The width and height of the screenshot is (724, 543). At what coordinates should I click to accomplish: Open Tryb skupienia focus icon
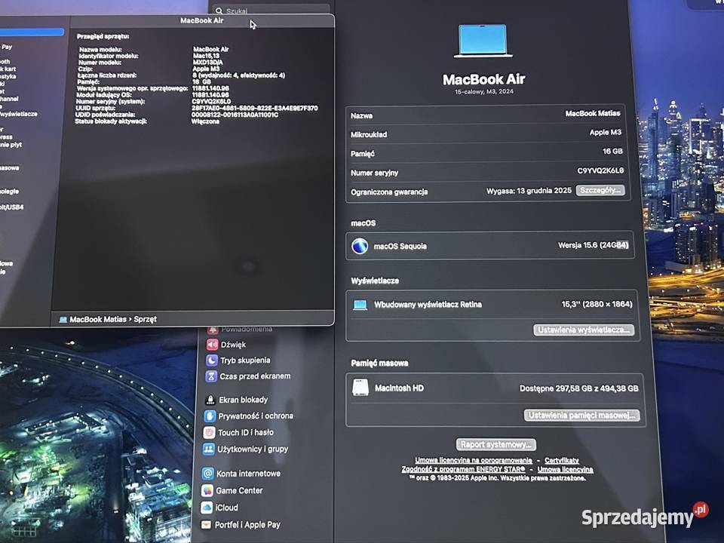(211, 360)
